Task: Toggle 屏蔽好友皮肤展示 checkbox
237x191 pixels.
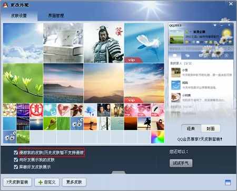Action: 16,167
